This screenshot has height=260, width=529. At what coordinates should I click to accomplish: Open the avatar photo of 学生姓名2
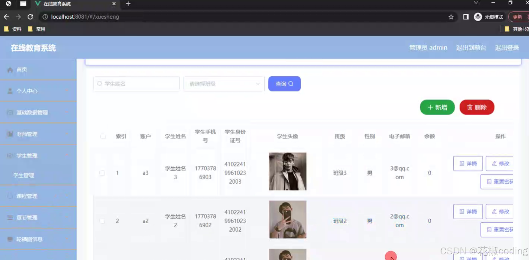point(288,220)
